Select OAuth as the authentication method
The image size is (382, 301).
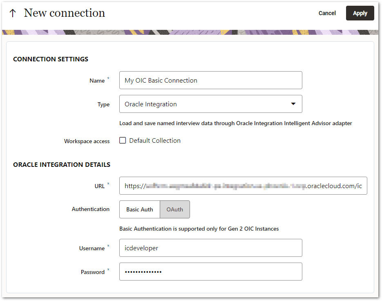174,209
